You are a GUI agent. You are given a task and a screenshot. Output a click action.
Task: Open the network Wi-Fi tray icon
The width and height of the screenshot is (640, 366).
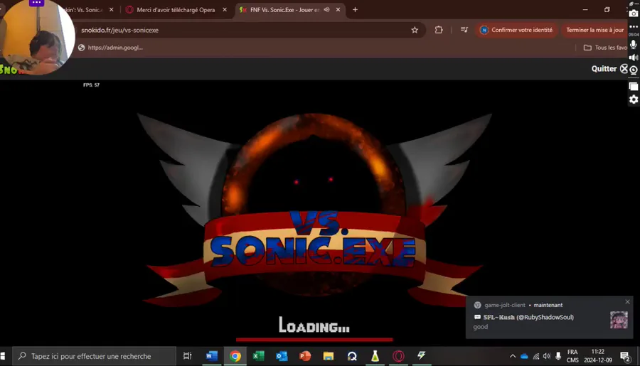coord(536,356)
